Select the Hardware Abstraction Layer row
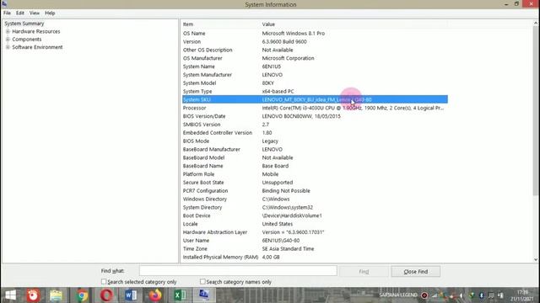Viewport: 540px width, 303px height. pos(315,232)
